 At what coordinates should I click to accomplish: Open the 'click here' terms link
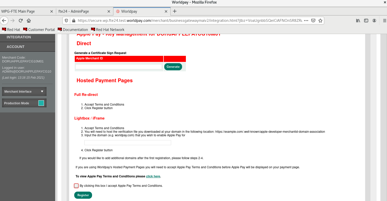[153, 176]
